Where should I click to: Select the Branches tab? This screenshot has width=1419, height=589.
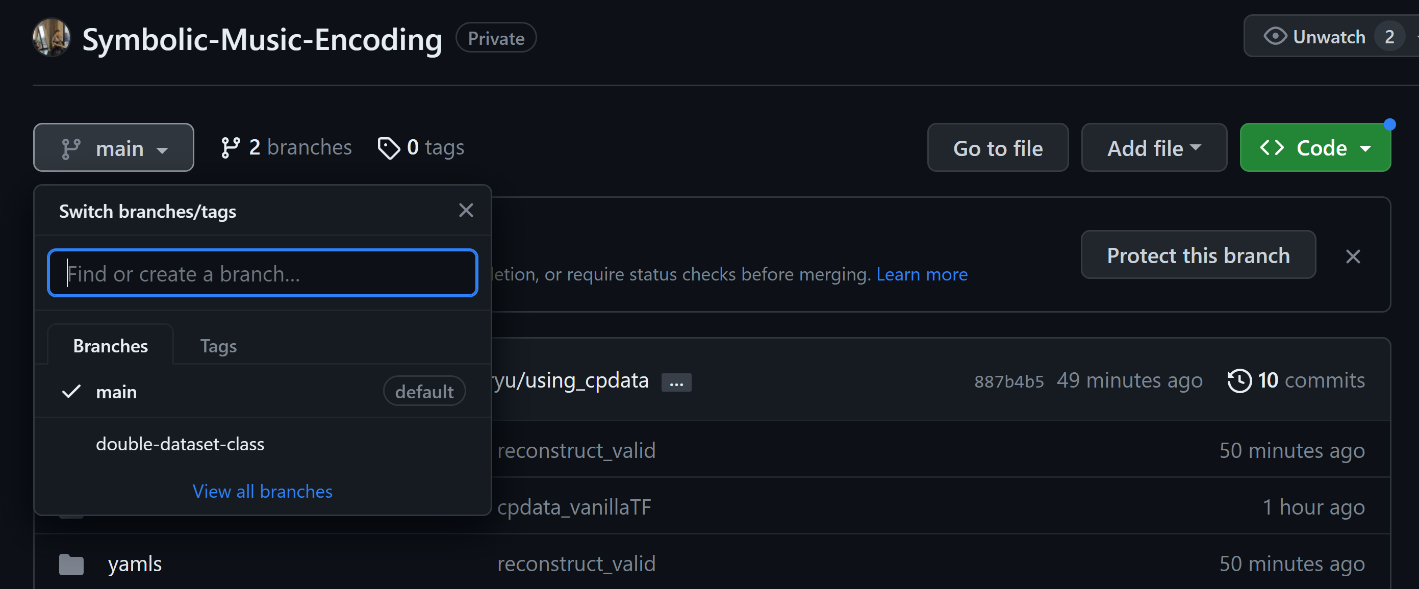coord(110,345)
